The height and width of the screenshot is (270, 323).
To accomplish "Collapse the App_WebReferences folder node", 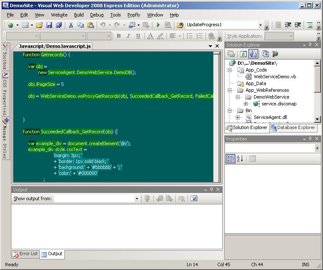I will click(229, 90).
